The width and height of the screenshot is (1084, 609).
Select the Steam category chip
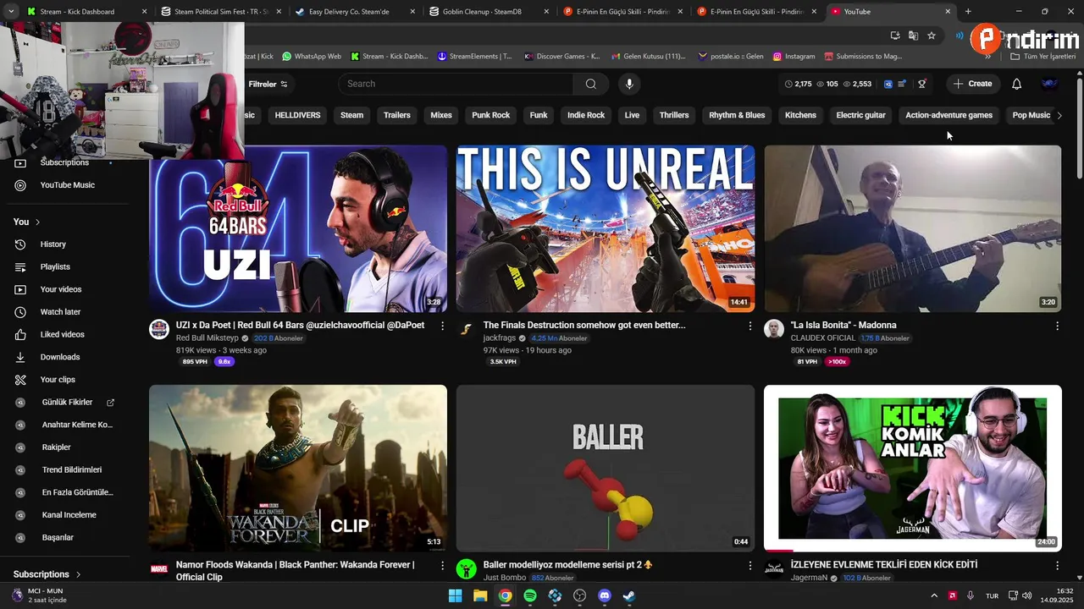tap(351, 115)
